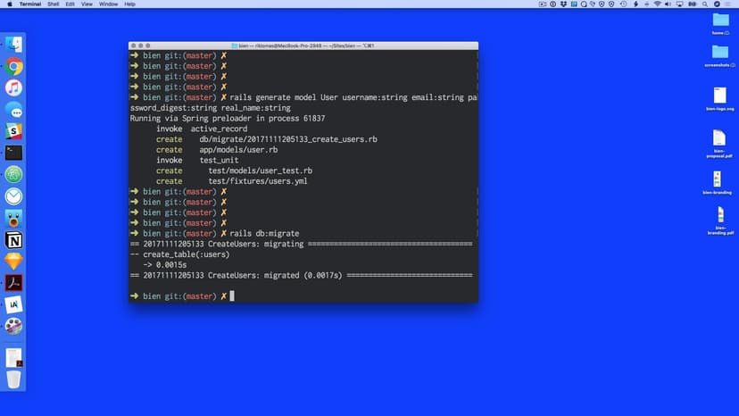The image size is (739, 416).
Task: Open the volume control in menu bar
Action: (x=668, y=4)
